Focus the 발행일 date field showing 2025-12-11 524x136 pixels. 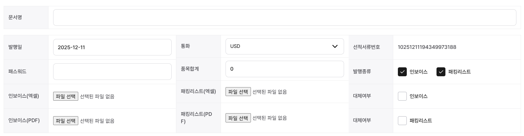[112, 47]
